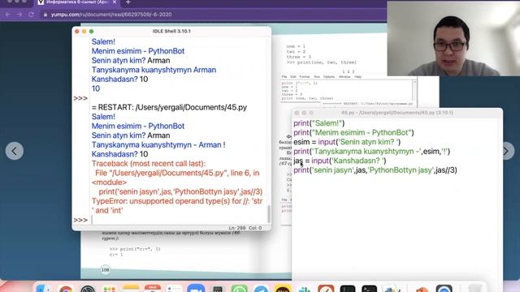Click print("Menim esimim - PythonBot") in editor

point(353,132)
